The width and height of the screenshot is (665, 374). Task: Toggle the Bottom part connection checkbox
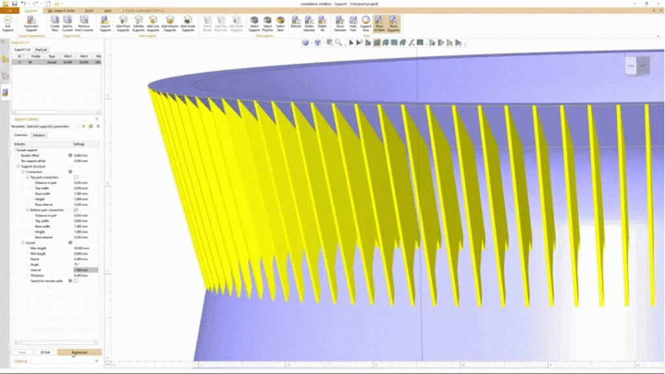(76, 210)
